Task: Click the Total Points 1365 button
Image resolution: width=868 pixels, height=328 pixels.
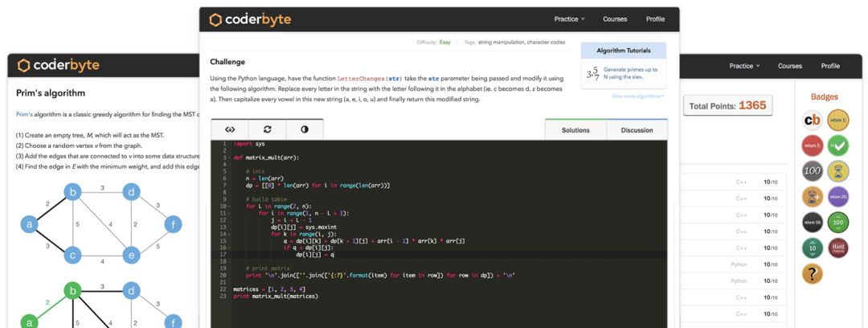Action: pos(727,105)
